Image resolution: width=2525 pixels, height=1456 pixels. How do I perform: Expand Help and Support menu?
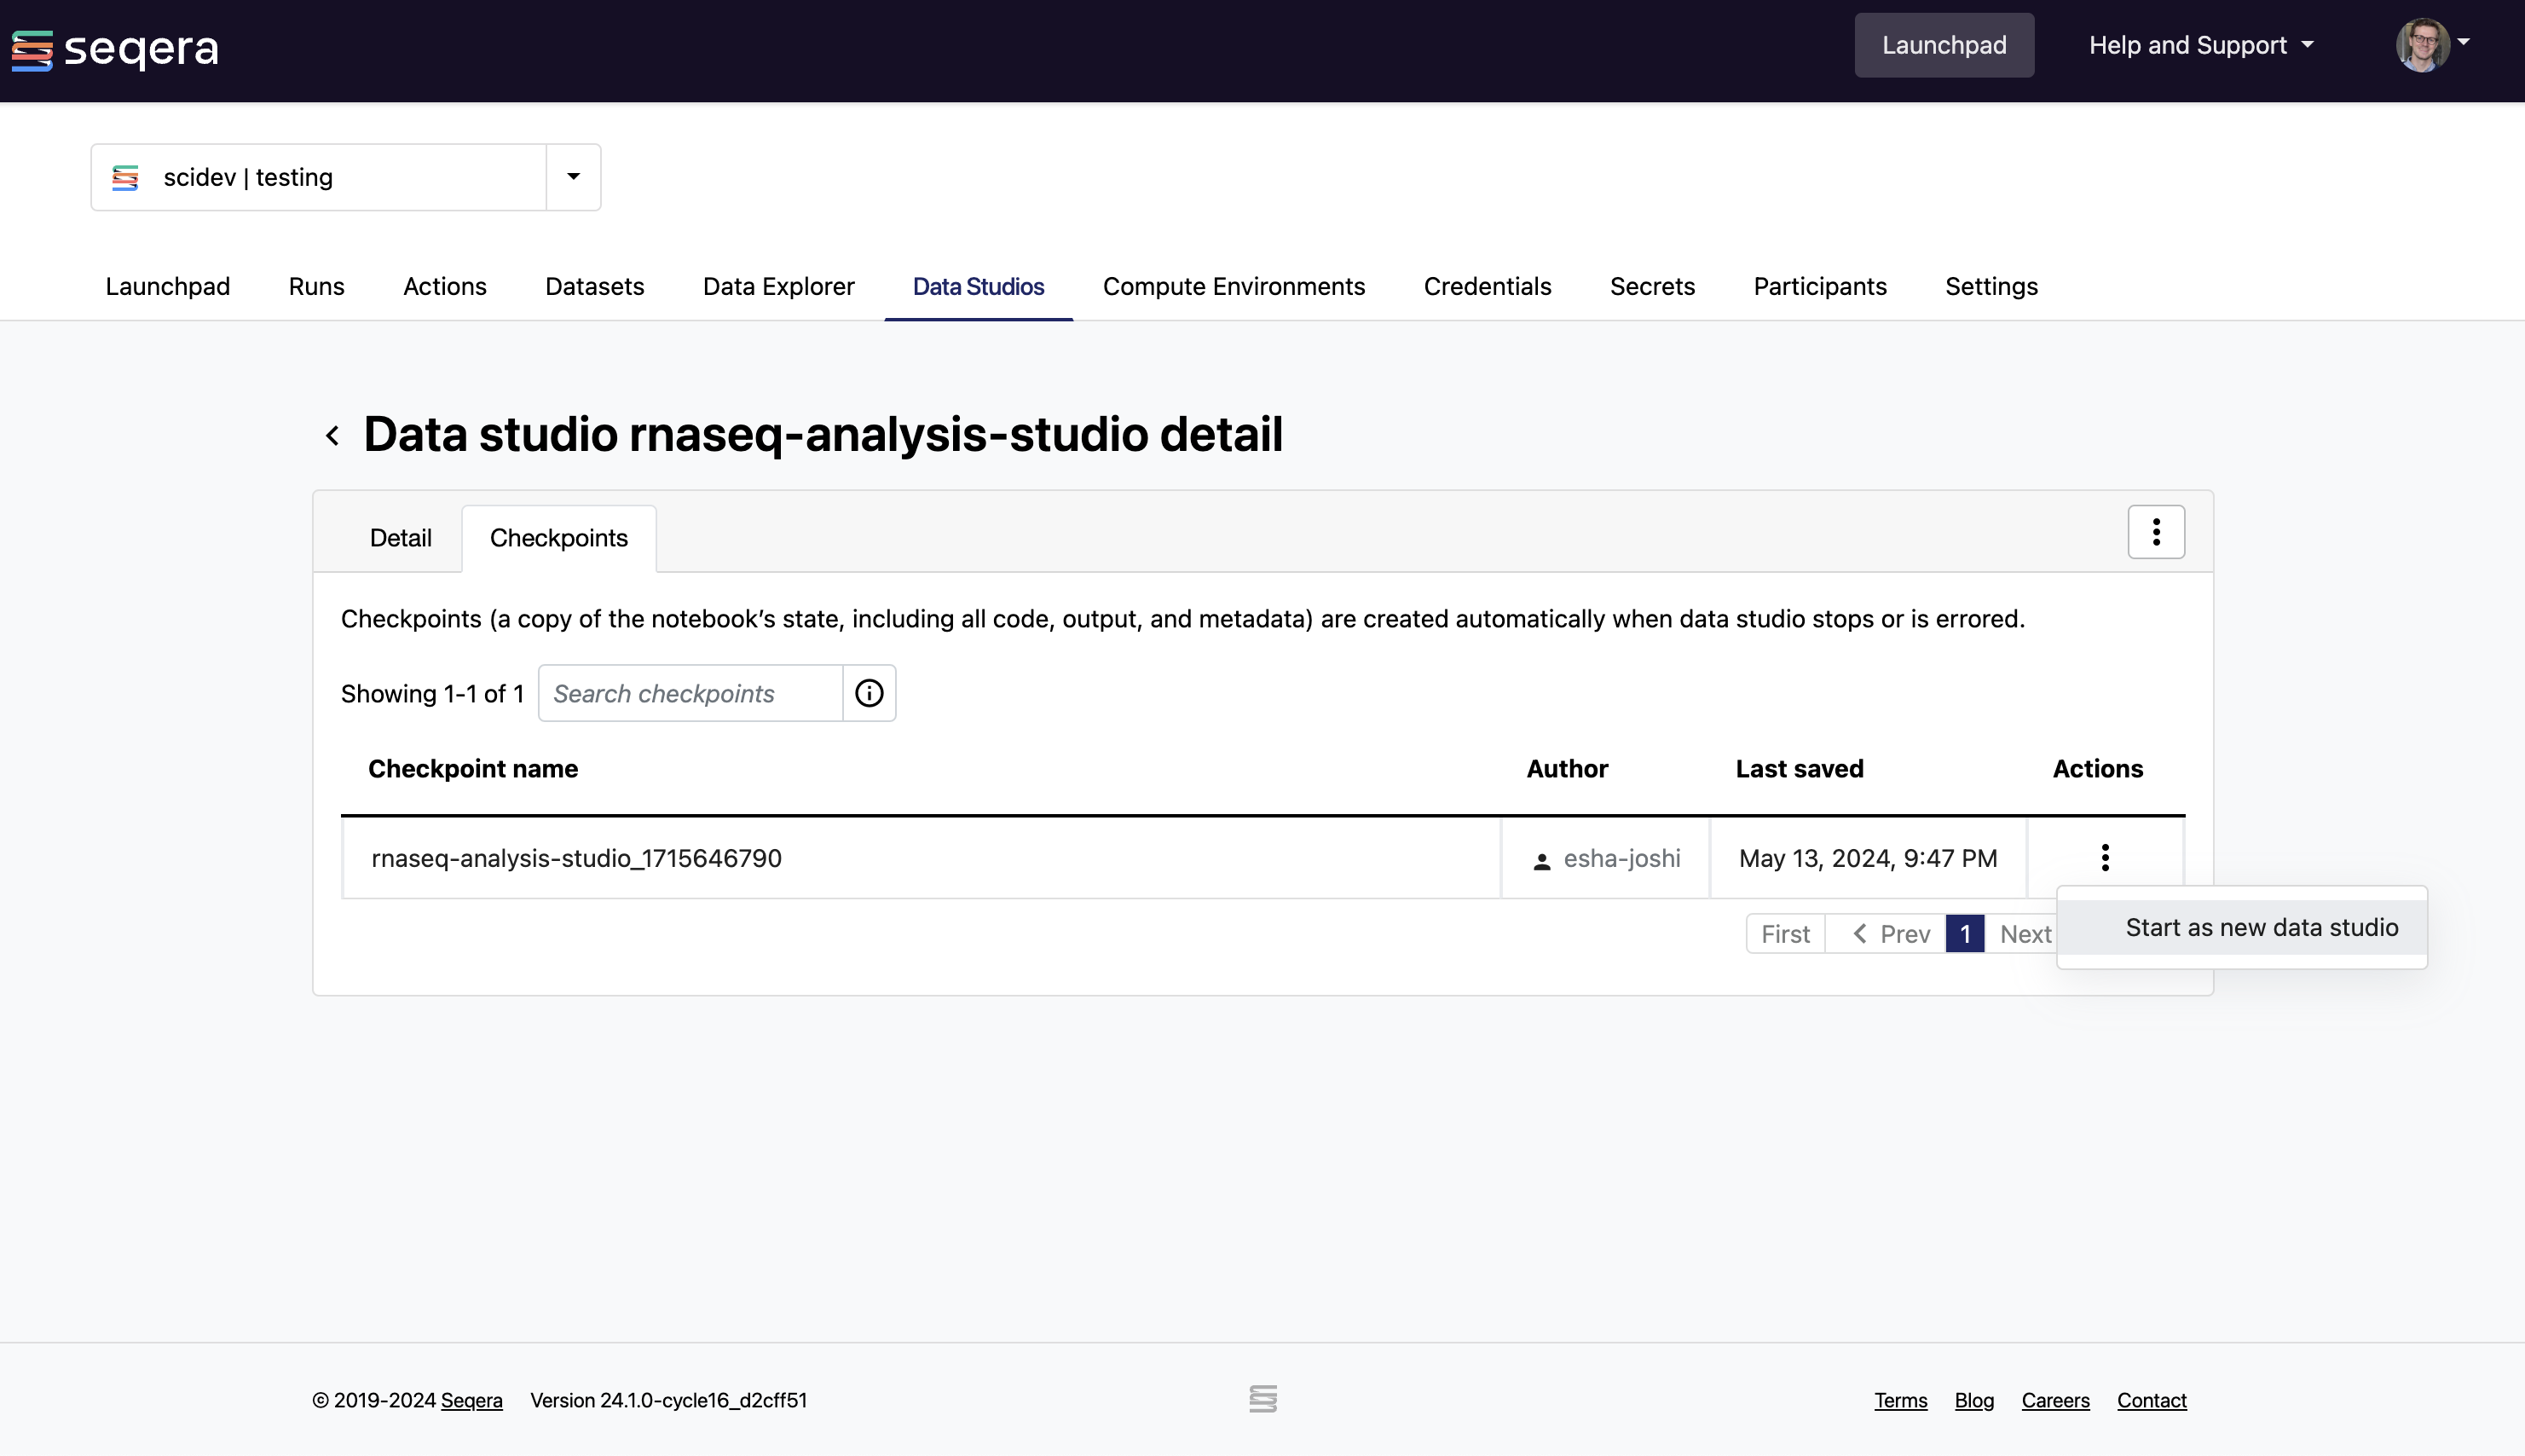(x=2199, y=45)
